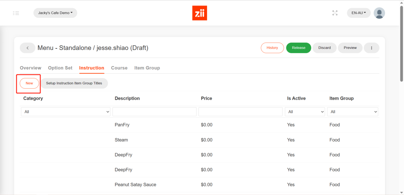Click Setup Instruction Item Group Titles

click(x=74, y=83)
